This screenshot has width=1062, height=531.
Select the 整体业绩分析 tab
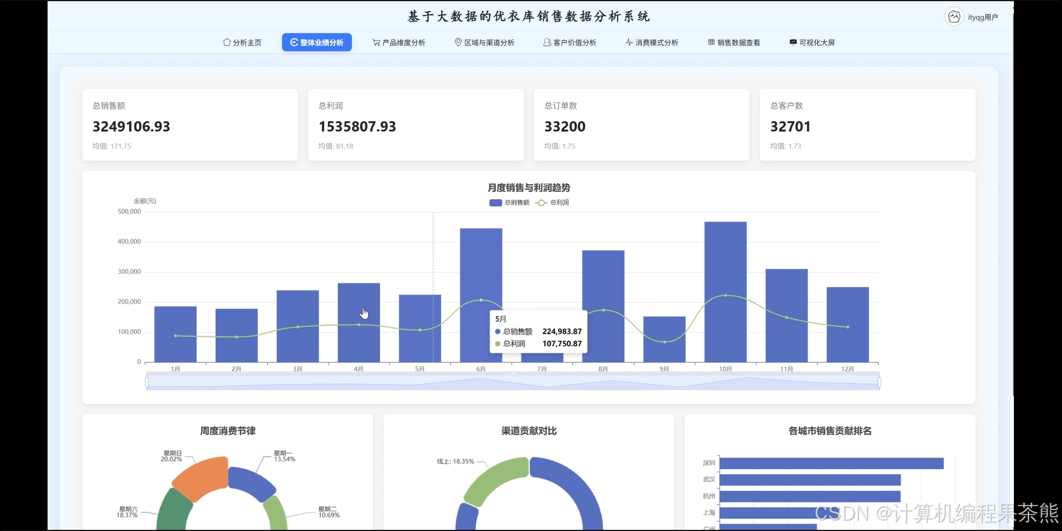tap(317, 43)
